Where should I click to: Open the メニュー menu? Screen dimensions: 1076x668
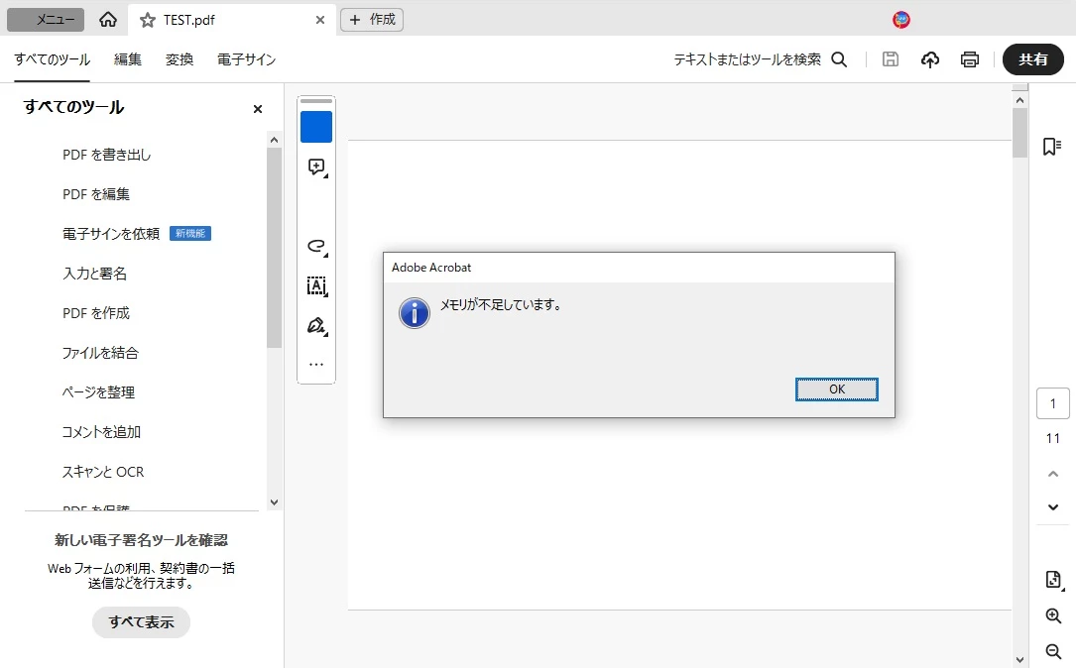click(x=46, y=20)
